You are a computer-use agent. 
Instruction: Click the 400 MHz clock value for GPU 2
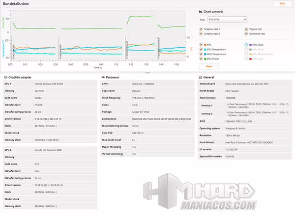(x=46, y=192)
